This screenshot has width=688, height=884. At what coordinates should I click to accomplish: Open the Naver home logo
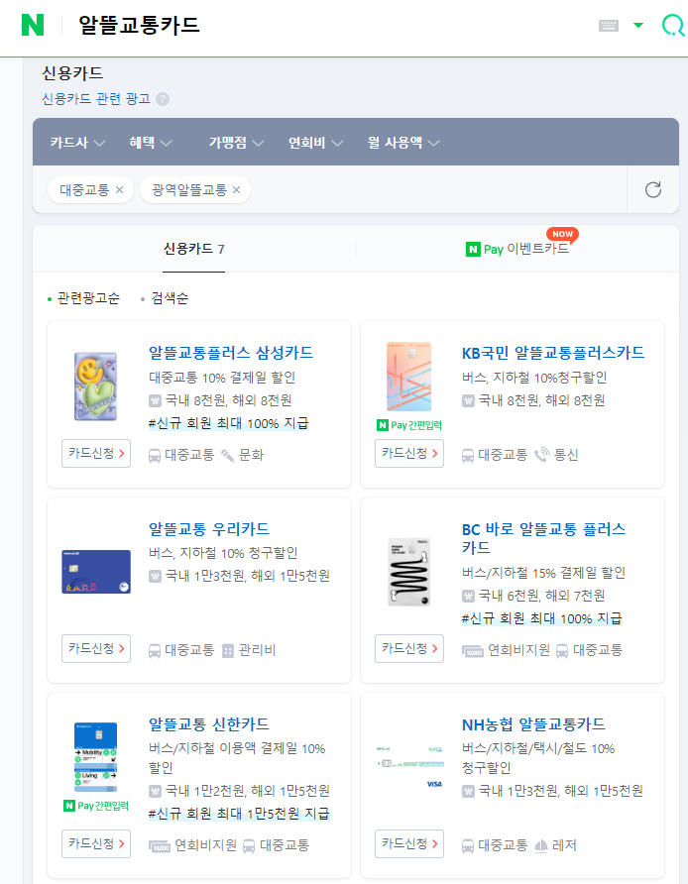coord(32,25)
